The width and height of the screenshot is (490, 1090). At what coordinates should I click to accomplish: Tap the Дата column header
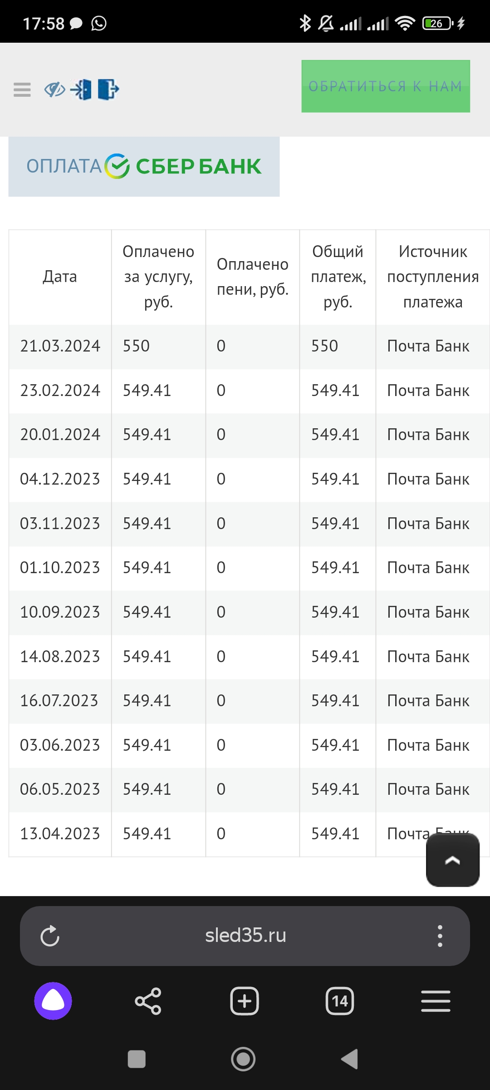click(60, 277)
